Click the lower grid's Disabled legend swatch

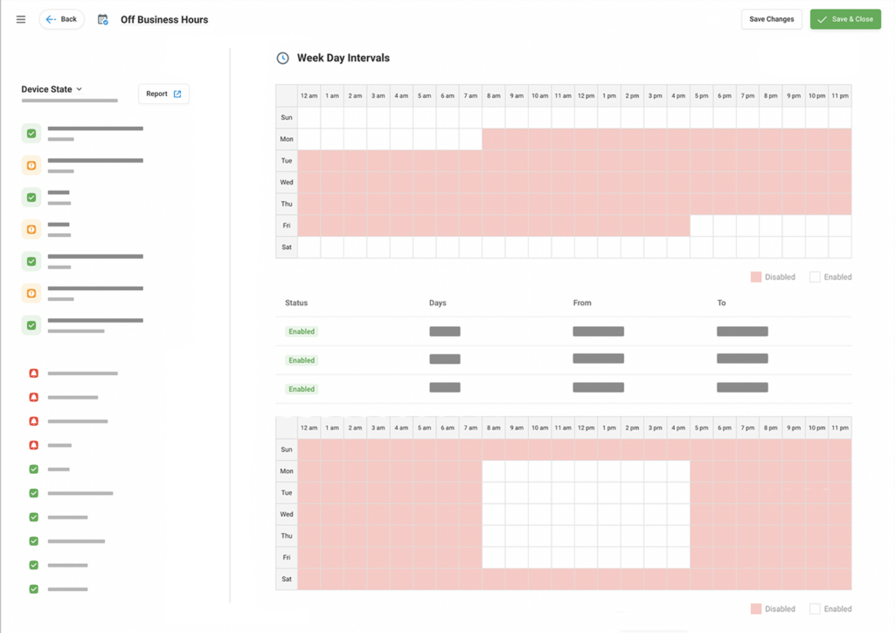(x=756, y=609)
